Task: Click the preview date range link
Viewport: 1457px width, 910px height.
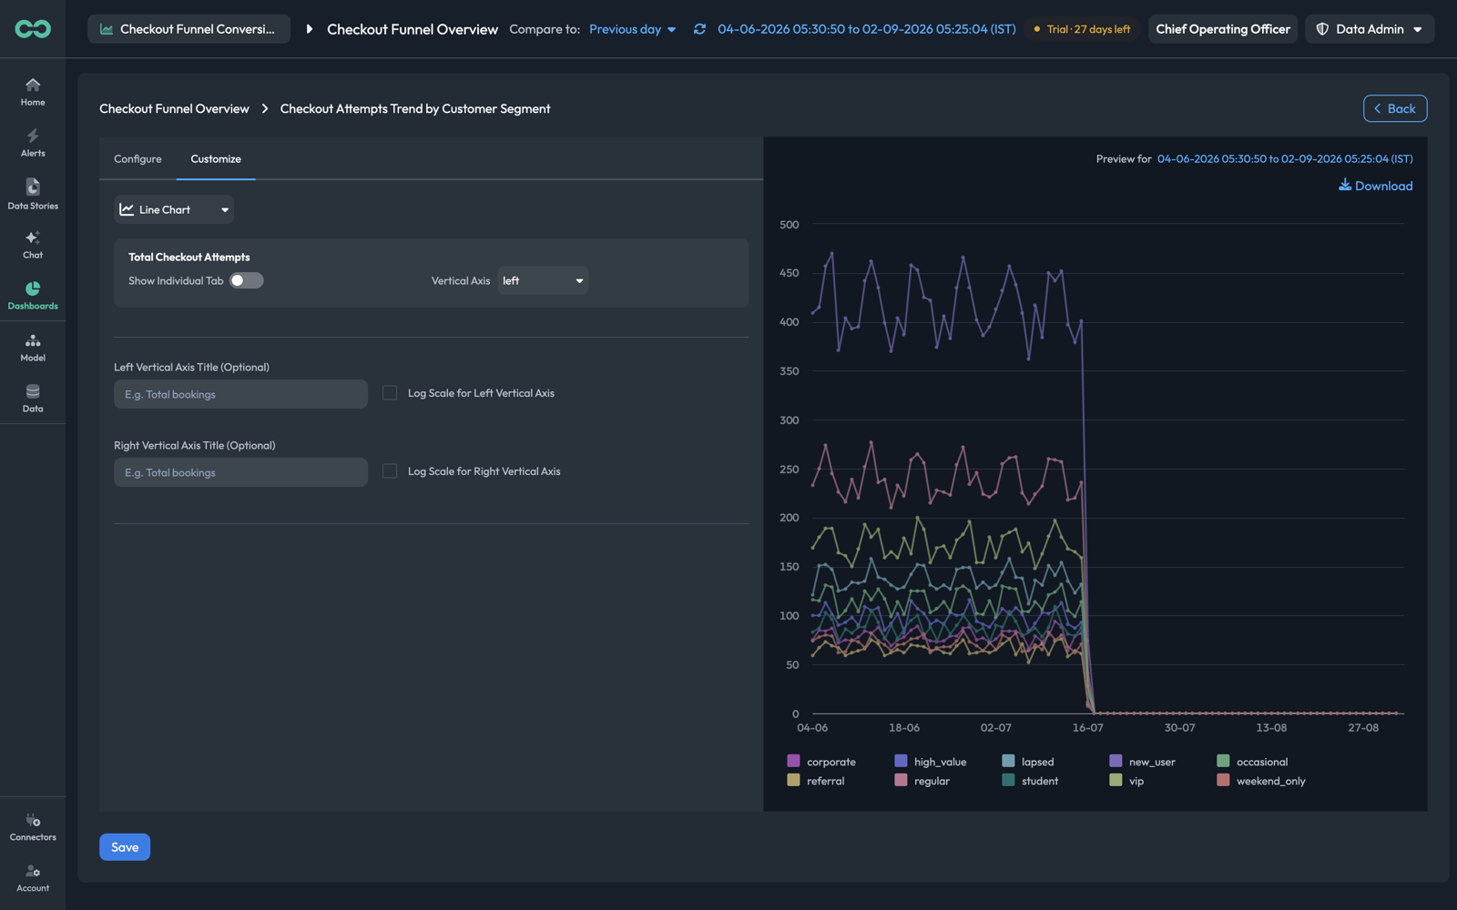Action: tap(1285, 158)
